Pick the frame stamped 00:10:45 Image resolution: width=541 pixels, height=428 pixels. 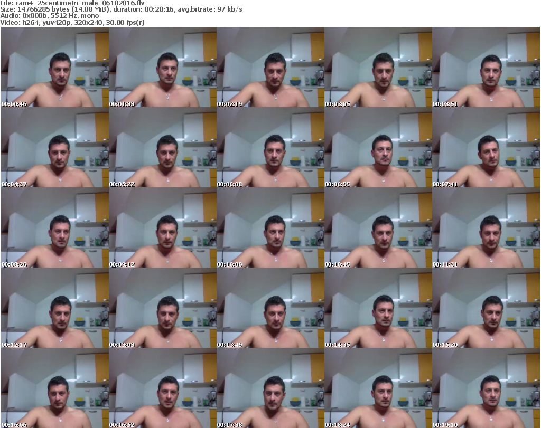378,228
